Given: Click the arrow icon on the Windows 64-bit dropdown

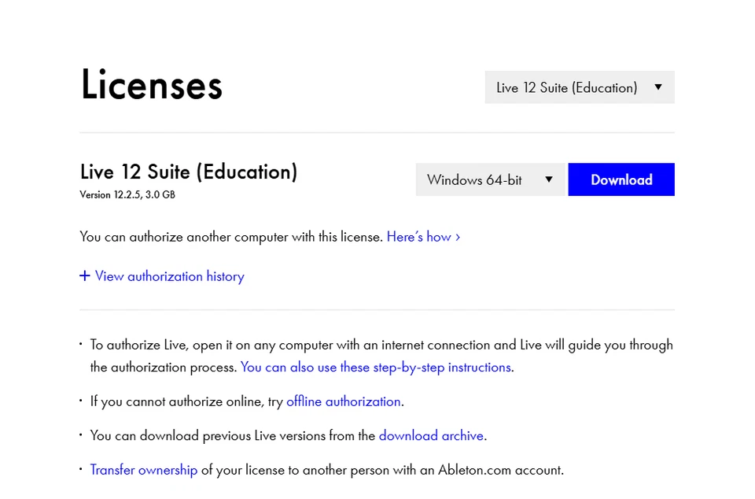Looking at the screenshot, I should (x=549, y=179).
